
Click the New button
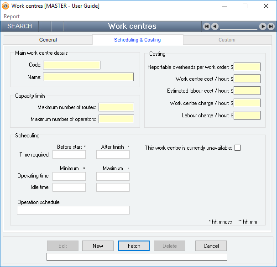point(98,246)
